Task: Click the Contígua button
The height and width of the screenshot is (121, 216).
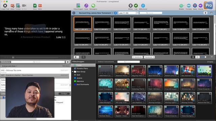Action: [x=64, y=93]
